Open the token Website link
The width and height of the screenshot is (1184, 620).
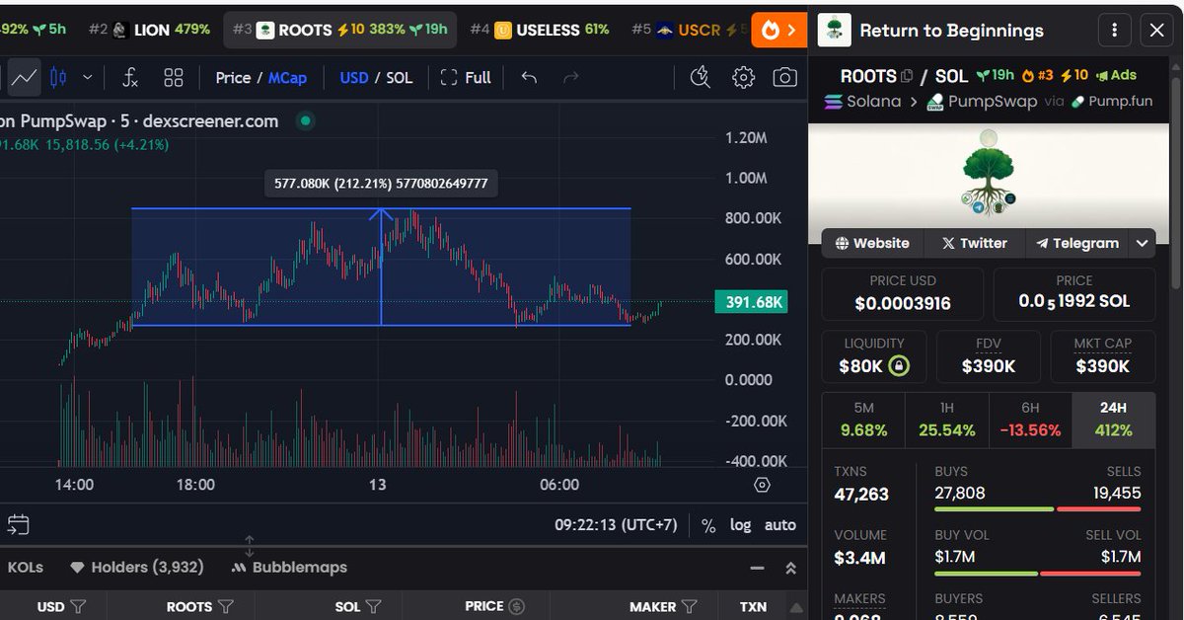(x=872, y=243)
